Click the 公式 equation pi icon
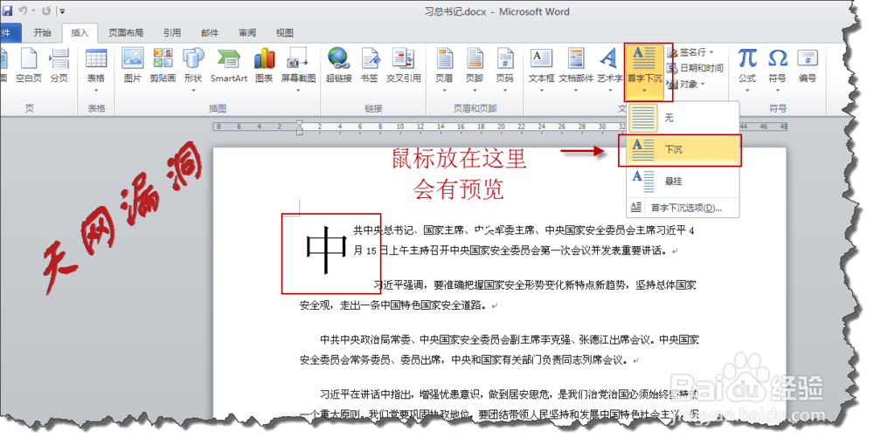The width and height of the screenshot is (874, 445). (x=747, y=58)
